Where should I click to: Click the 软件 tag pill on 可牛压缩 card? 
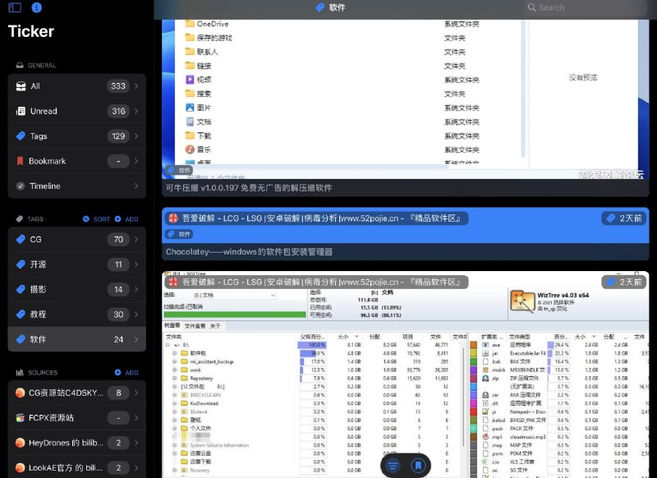(179, 171)
